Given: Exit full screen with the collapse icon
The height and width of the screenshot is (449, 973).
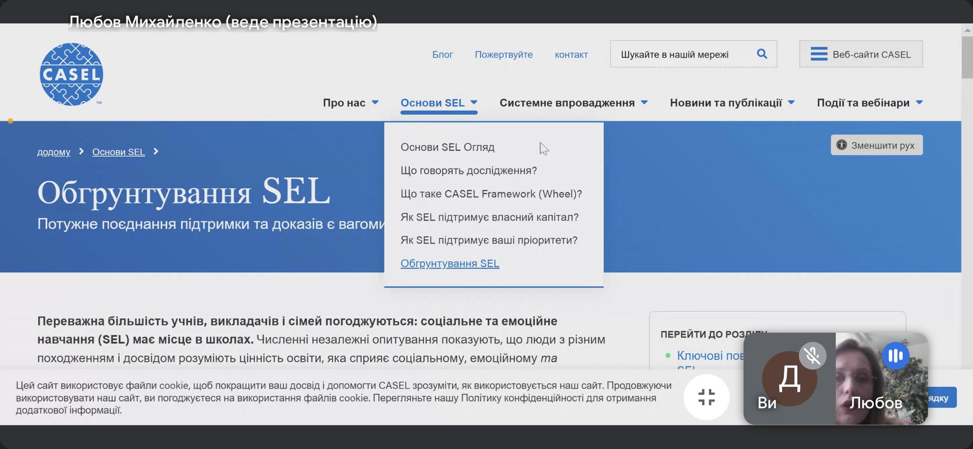Looking at the screenshot, I should pyautogui.click(x=706, y=397).
